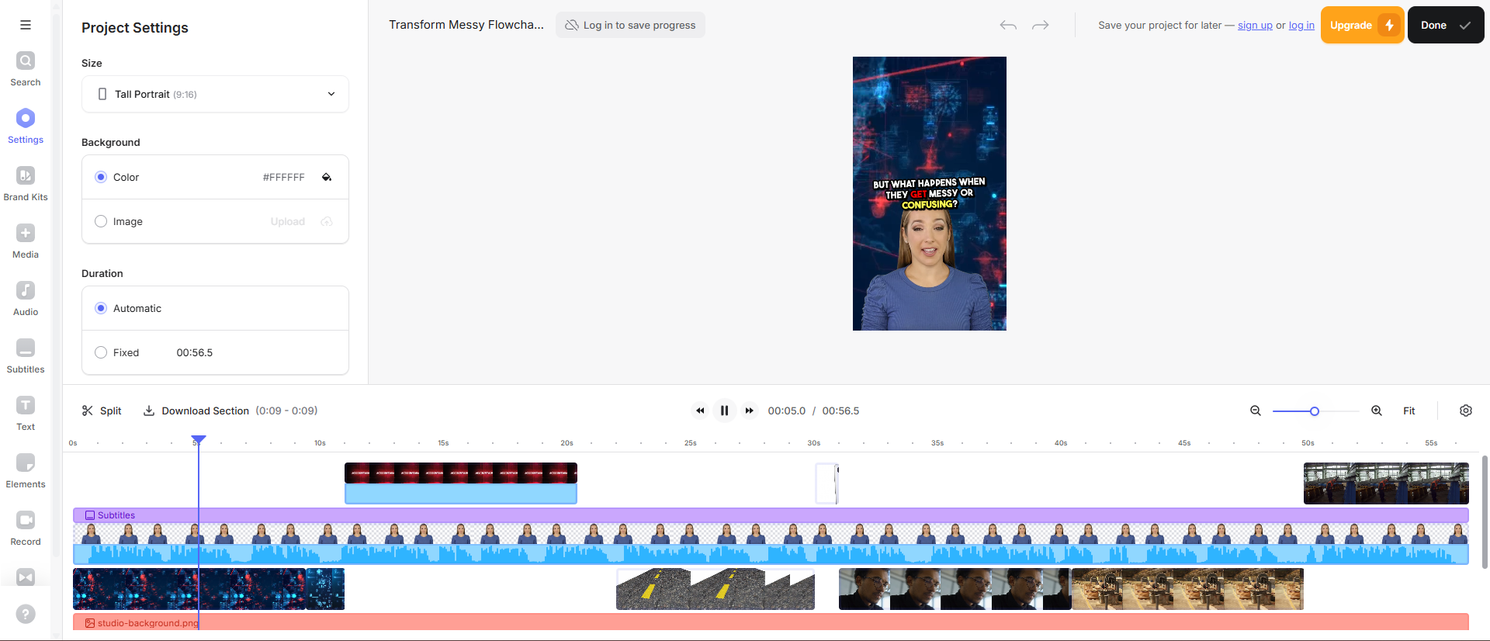This screenshot has height=641, width=1490.
Task: Click the Upgrade button
Action: pyautogui.click(x=1362, y=25)
